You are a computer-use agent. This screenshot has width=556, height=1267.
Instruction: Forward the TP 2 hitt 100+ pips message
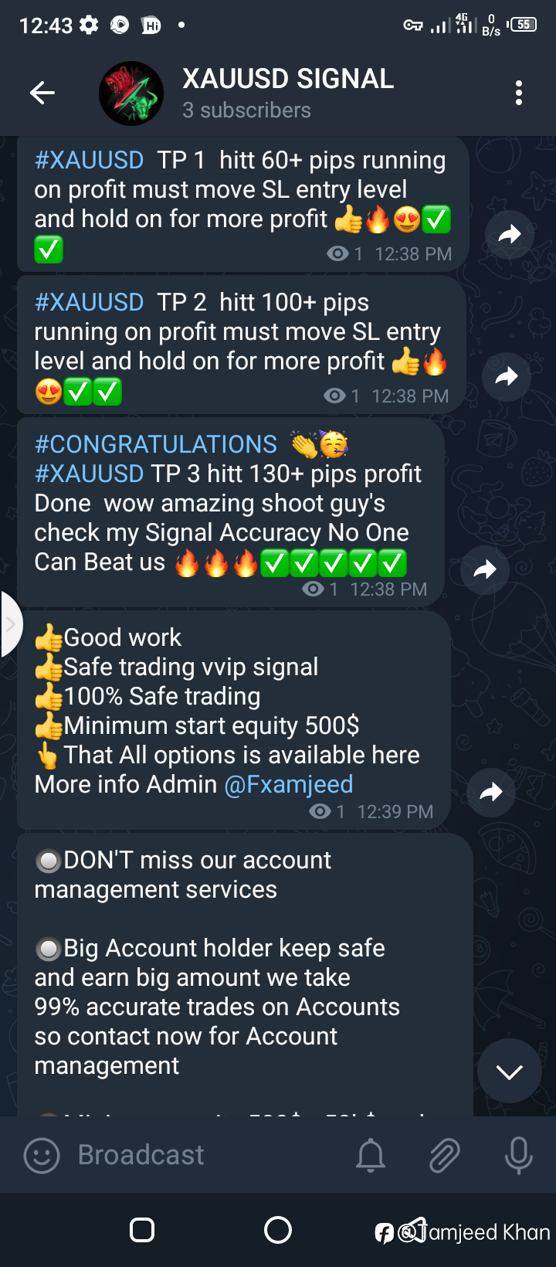click(x=507, y=376)
